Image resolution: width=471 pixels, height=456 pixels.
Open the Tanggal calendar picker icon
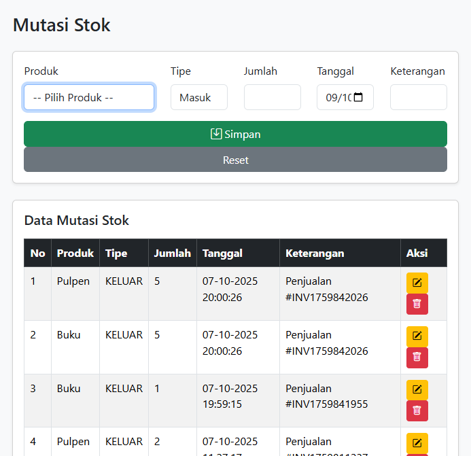(358, 97)
